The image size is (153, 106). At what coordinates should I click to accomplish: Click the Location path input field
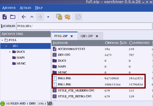click(84, 26)
